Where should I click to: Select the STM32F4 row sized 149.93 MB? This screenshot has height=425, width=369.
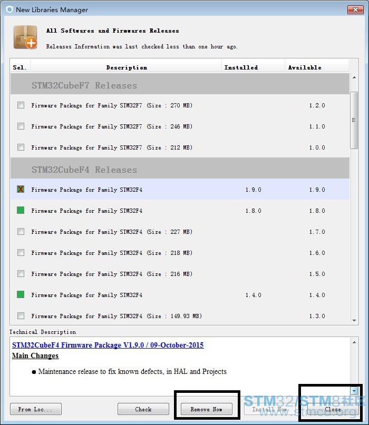(x=180, y=316)
